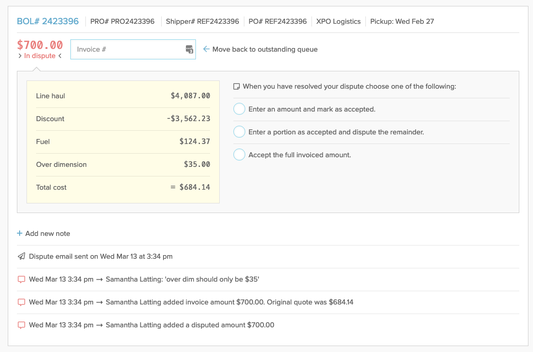The width and height of the screenshot is (533, 352).
Task: Click 'Pickup: Wed Feb 27' text
Action: pyautogui.click(x=402, y=21)
